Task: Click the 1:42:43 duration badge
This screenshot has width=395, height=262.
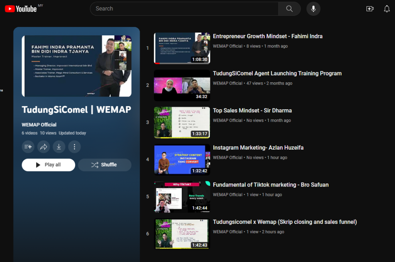Action: coord(200,245)
